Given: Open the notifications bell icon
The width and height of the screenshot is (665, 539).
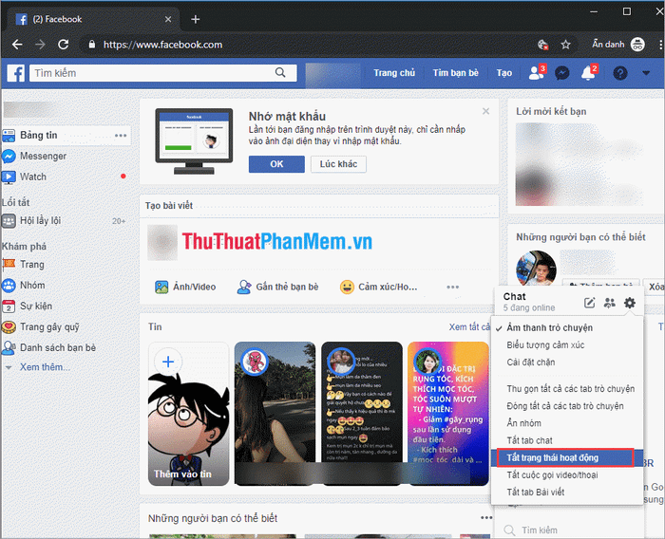Looking at the screenshot, I should 588,73.
